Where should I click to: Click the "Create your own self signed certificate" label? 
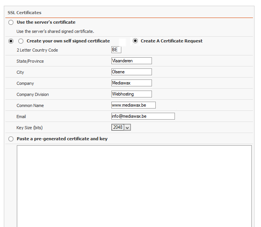click(x=68, y=41)
